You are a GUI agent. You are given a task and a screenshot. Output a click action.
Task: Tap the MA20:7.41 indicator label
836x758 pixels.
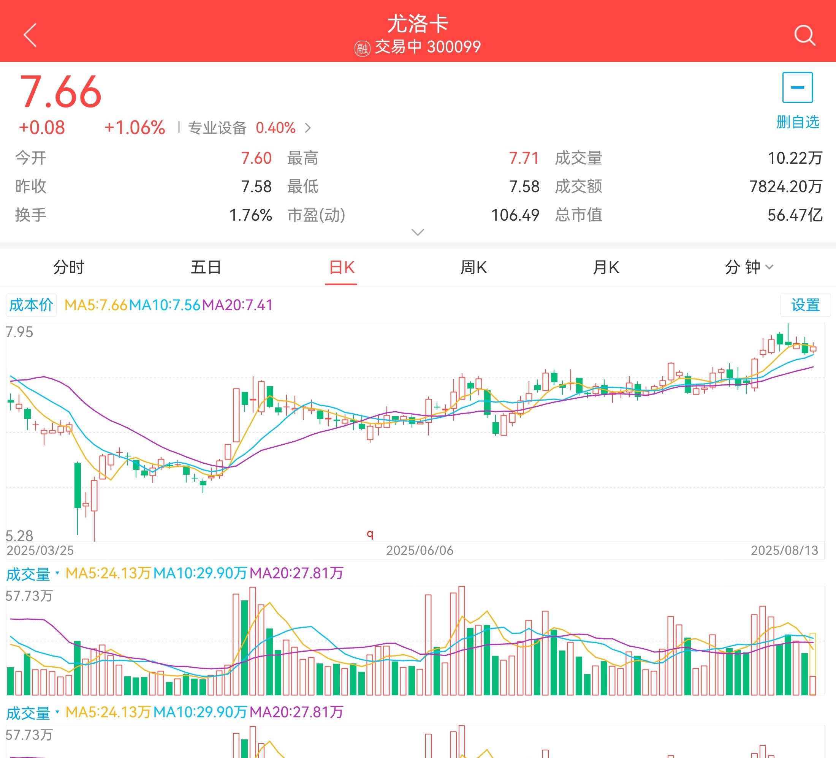pyautogui.click(x=237, y=305)
